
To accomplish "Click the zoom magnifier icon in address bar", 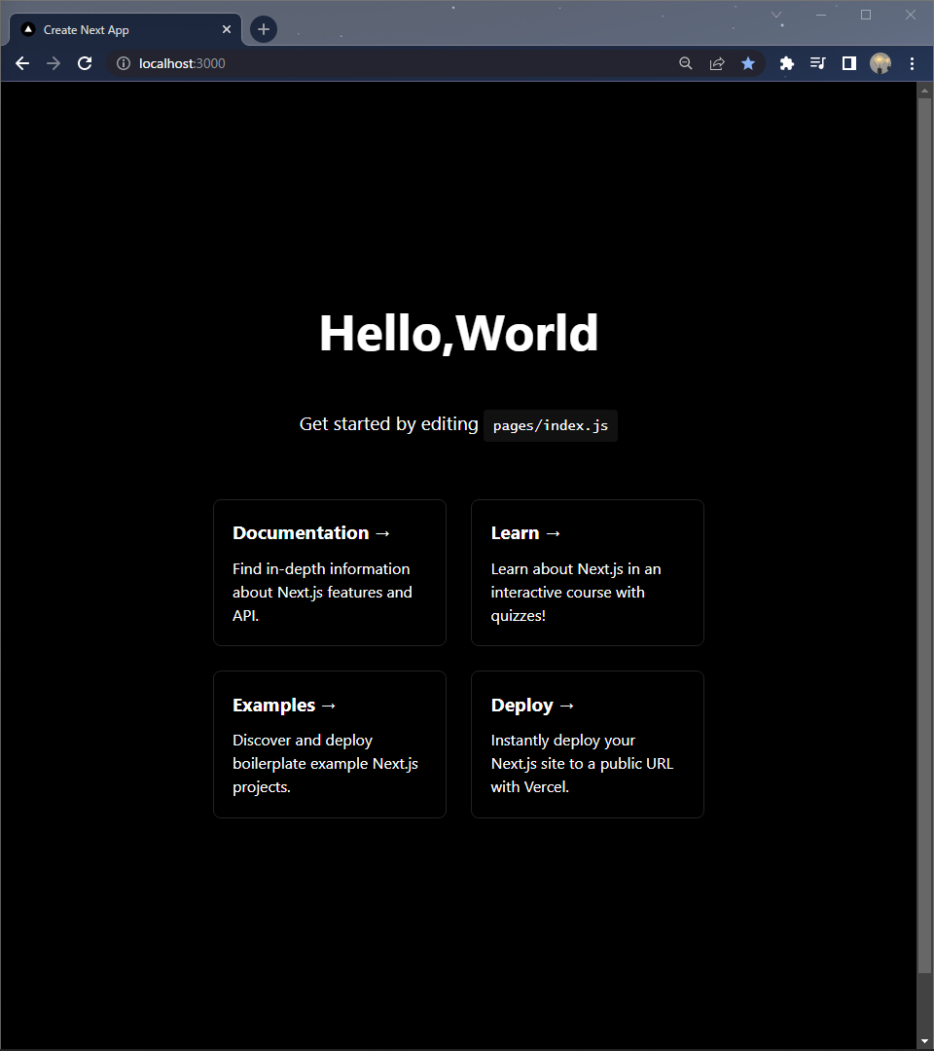I will tap(686, 63).
